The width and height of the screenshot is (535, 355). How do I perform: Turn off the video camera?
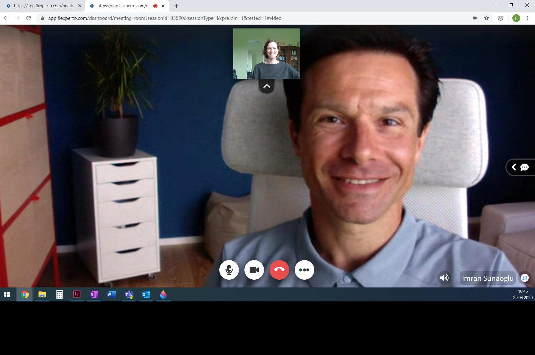point(254,270)
